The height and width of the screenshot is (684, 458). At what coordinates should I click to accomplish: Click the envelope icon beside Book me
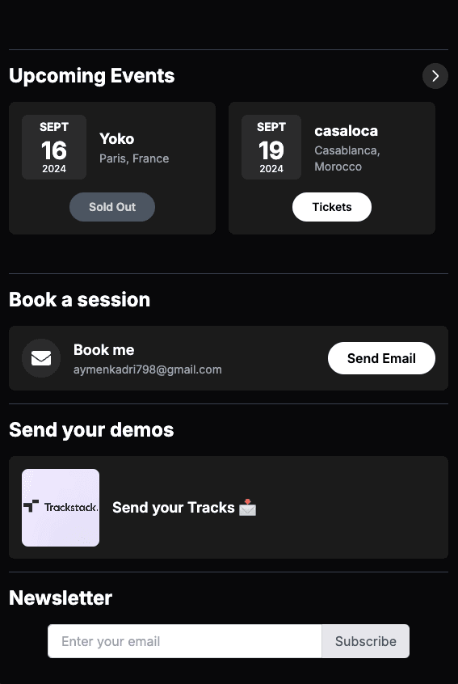click(x=41, y=358)
